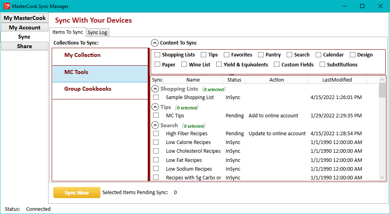Collapse the Search group
Image resolution: width=390 pixels, height=214 pixels.
(155, 125)
